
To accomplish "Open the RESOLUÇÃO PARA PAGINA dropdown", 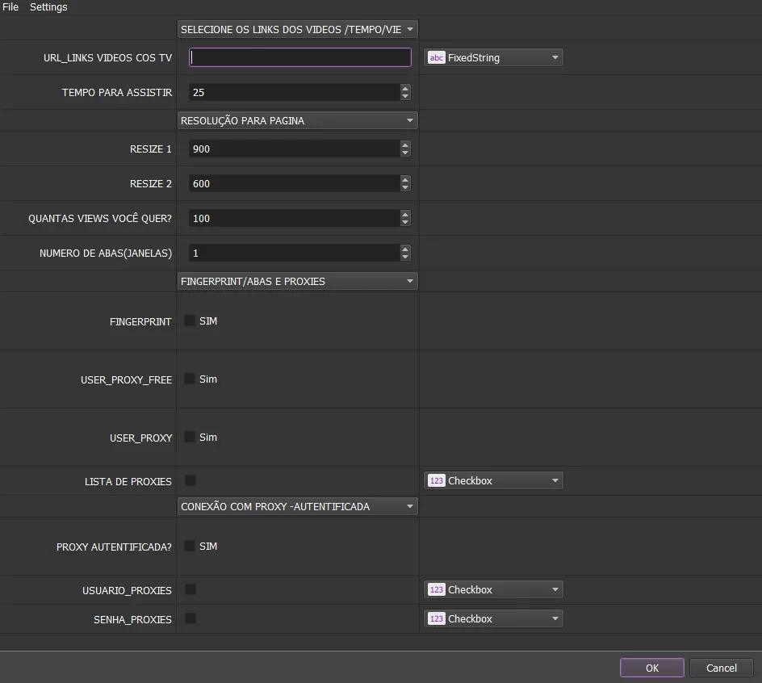I will [297, 120].
